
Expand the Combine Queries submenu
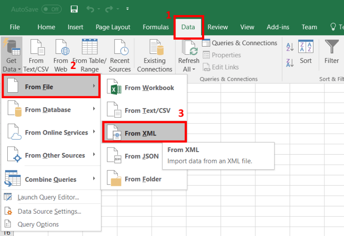(x=51, y=179)
